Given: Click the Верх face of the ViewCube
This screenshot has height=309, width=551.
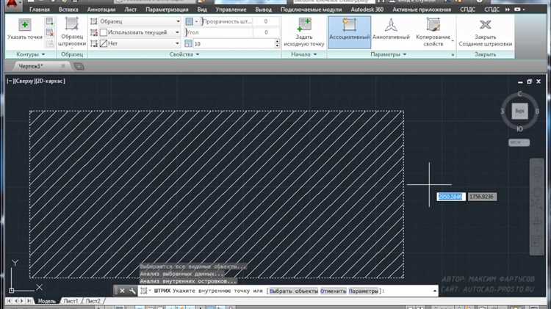Looking at the screenshot, I should (520, 111).
